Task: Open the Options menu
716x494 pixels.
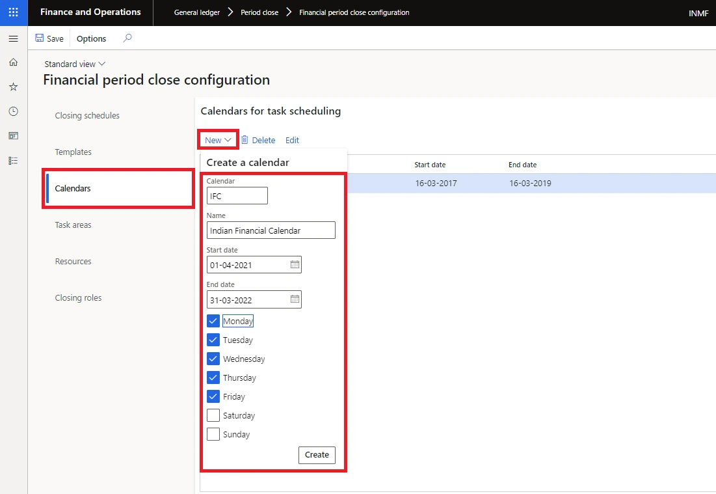Action: coord(91,39)
